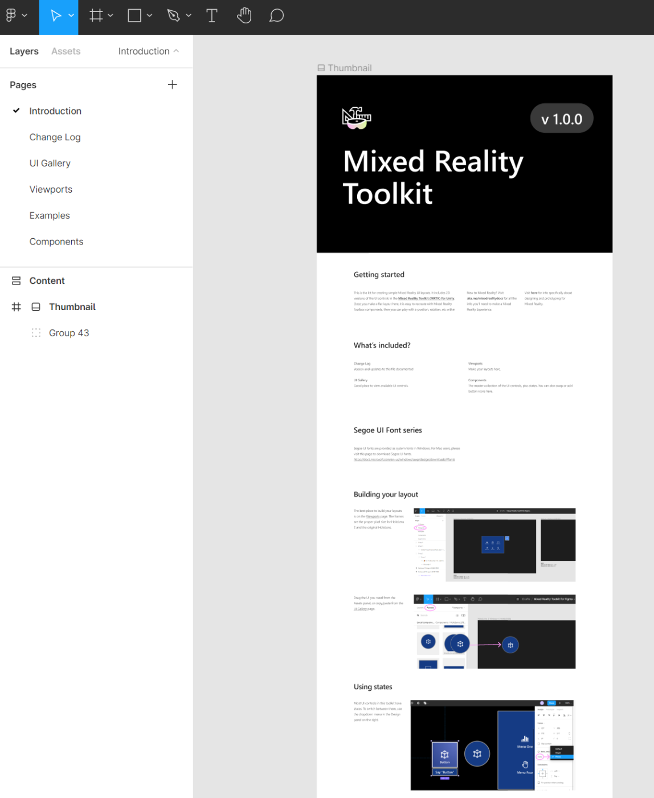Click the Using states screenshot thumbnail
The width and height of the screenshot is (654, 798).
tap(492, 745)
